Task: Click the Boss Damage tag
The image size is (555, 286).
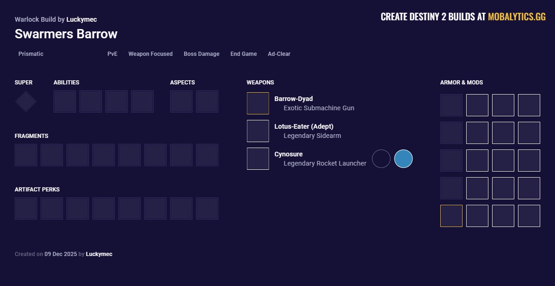Action: point(201,54)
